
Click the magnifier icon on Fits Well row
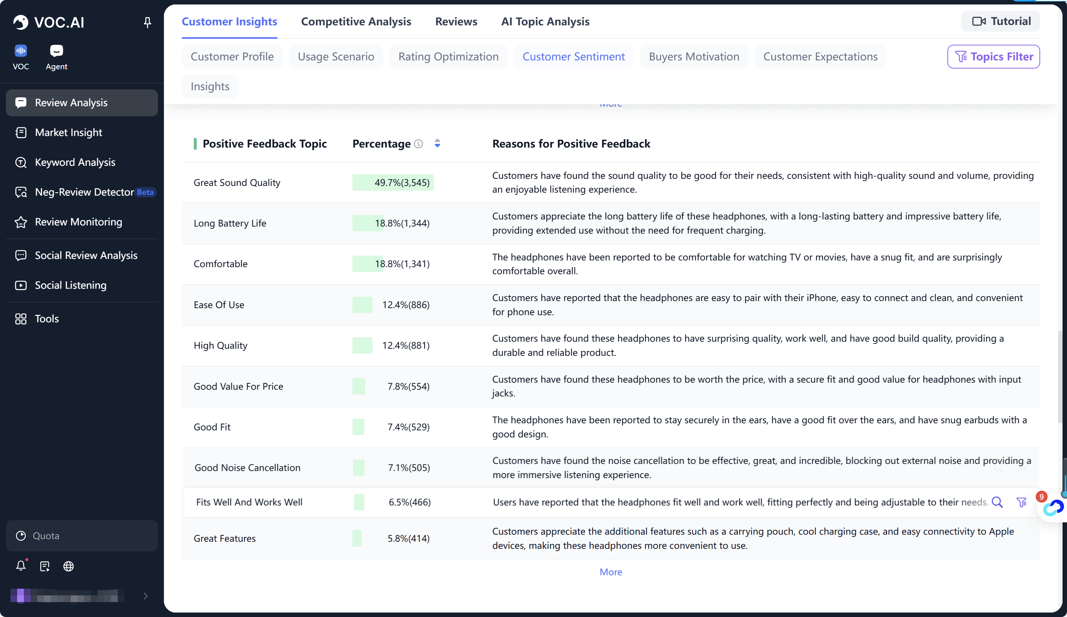tap(998, 502)
